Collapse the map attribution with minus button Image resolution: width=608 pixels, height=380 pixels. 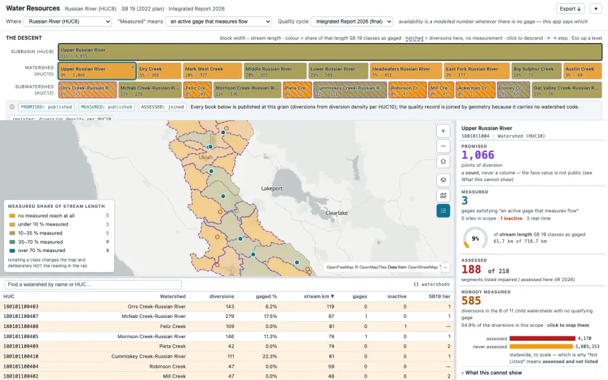coord(445,267)
